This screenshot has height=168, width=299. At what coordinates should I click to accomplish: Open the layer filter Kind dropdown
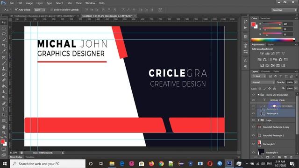(x=258, y=76)
